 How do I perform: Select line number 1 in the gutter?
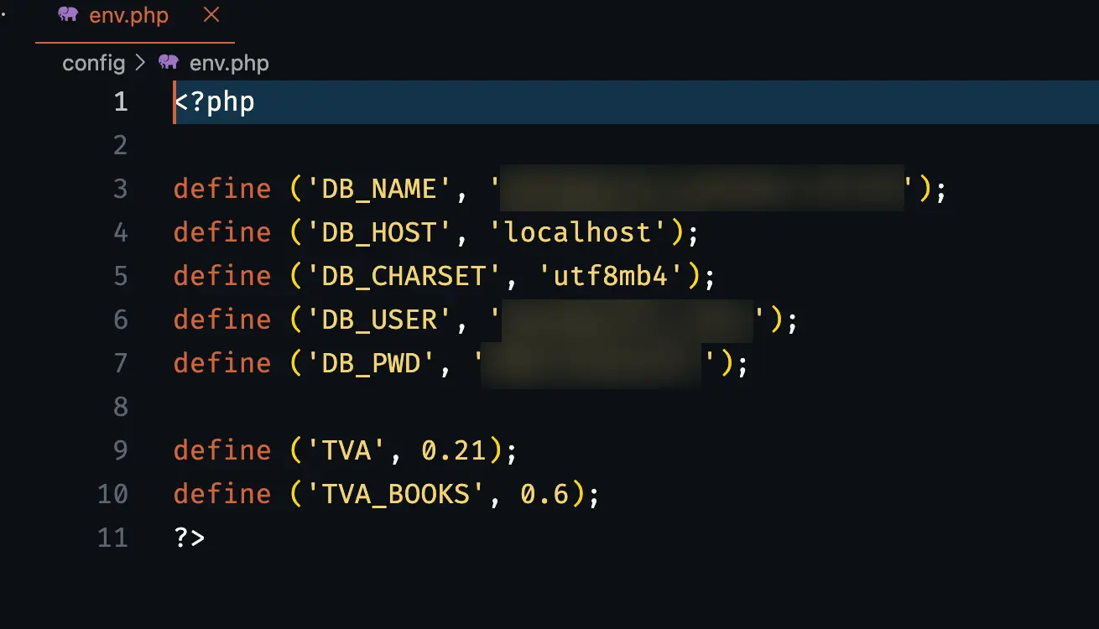point(121,102)
